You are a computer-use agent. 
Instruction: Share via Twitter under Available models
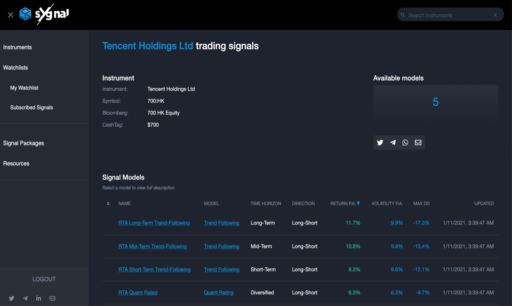(x=380, y=143)
